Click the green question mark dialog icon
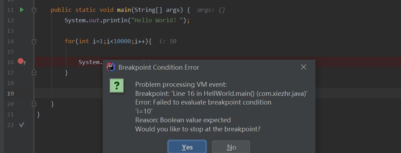 [117, 86]
